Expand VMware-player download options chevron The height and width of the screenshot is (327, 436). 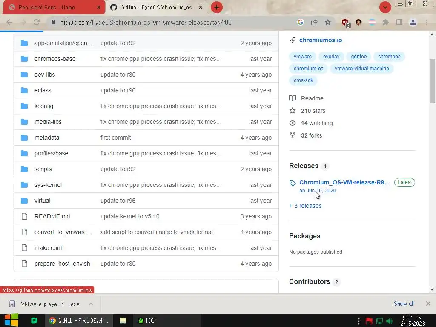91,304
